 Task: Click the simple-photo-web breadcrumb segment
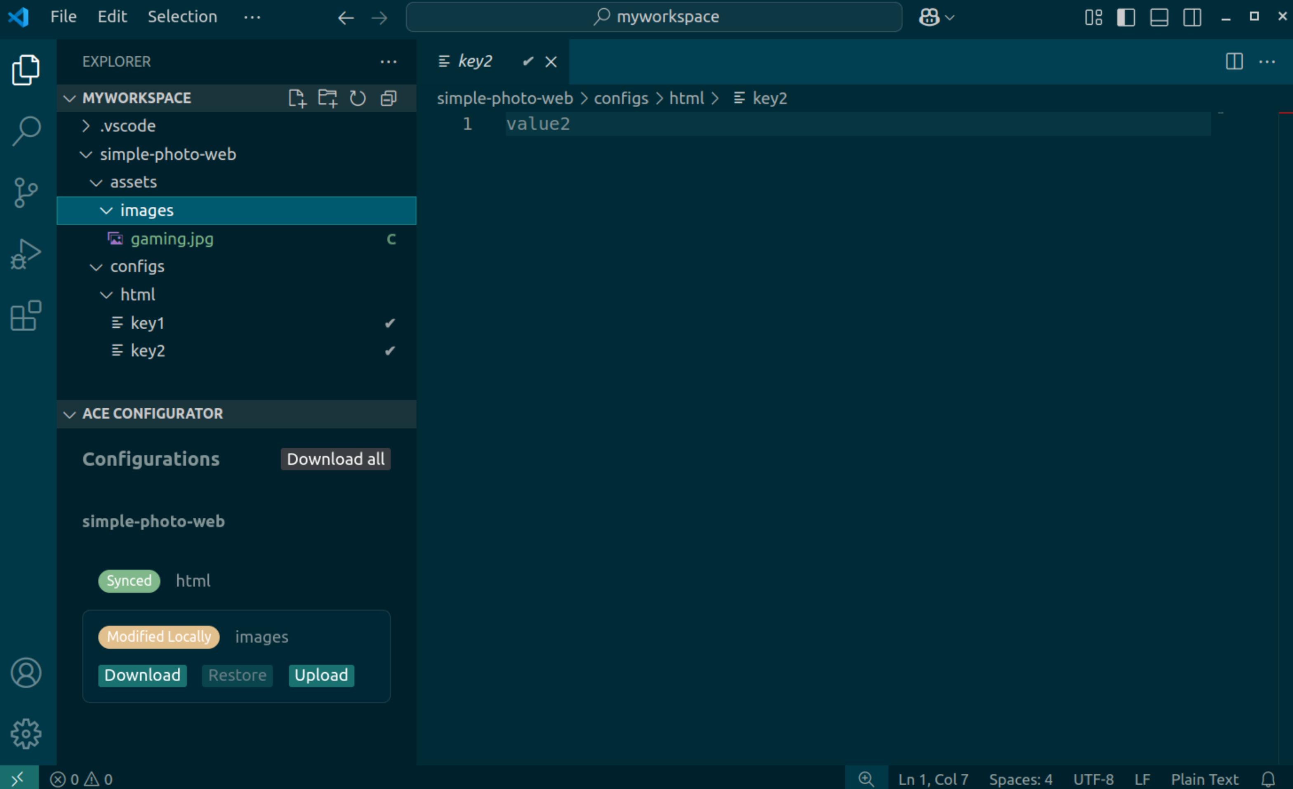pos(505,98)
